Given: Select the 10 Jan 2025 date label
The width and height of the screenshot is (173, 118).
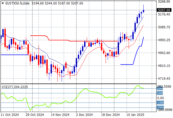Looking at the screenshot, I should pyautogui.click(x=136, y=115).
